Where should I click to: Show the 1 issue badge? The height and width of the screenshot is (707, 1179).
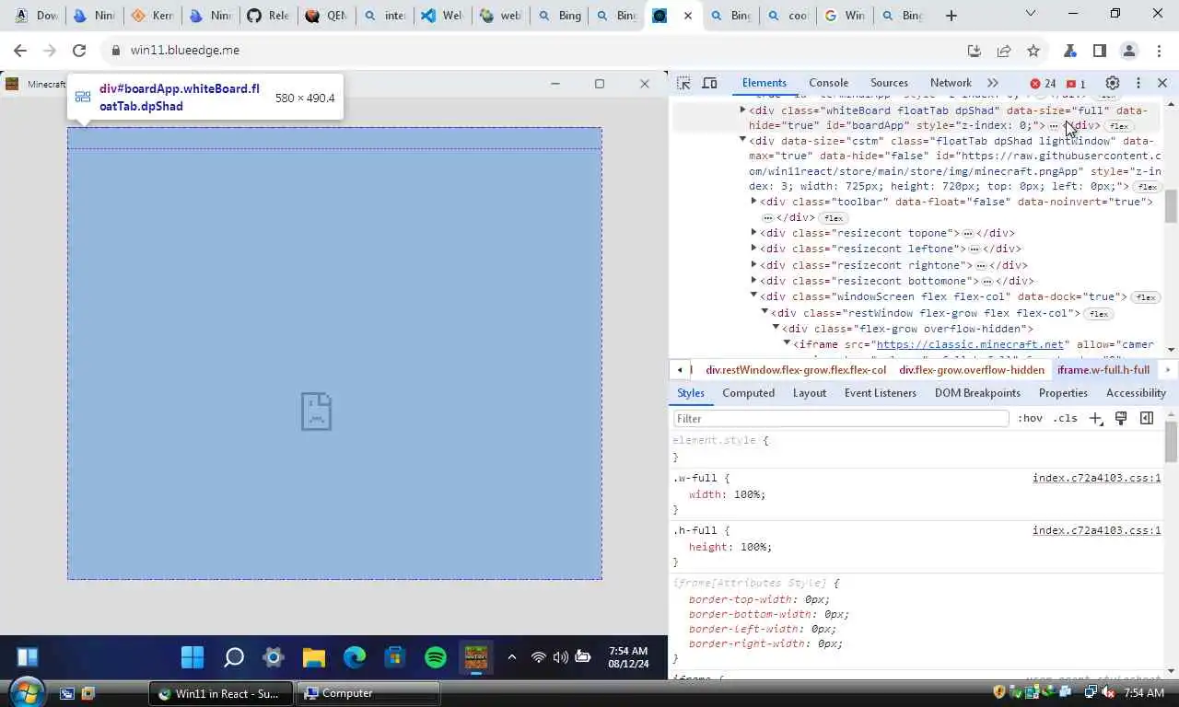(1076, 84)
